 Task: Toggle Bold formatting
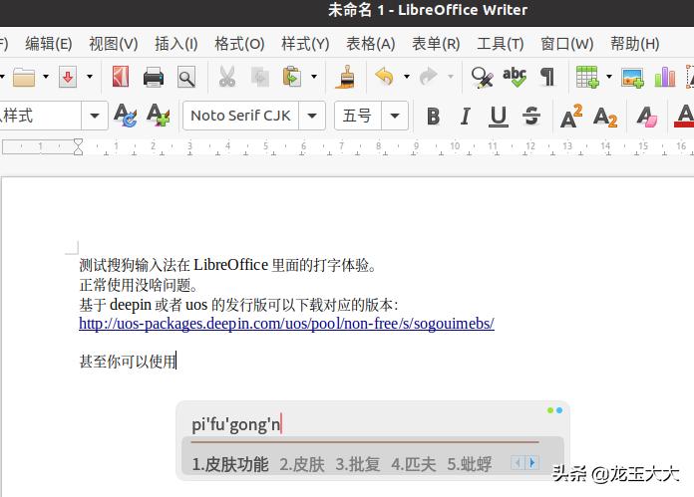pyautogui.click(x=434, y=117)
